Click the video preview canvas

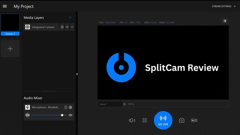pos(163,62)
